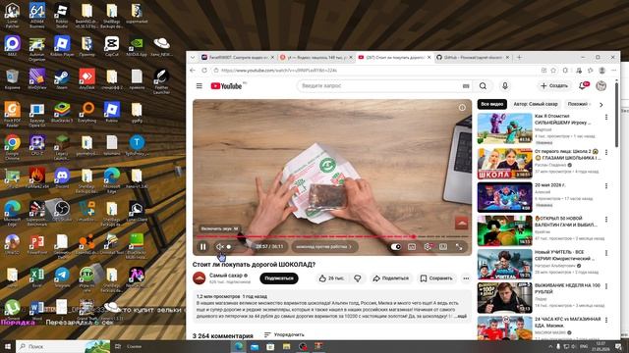Open the YouTube hamburger guide menu
This screenshot has height=353, width=629.
199,86
